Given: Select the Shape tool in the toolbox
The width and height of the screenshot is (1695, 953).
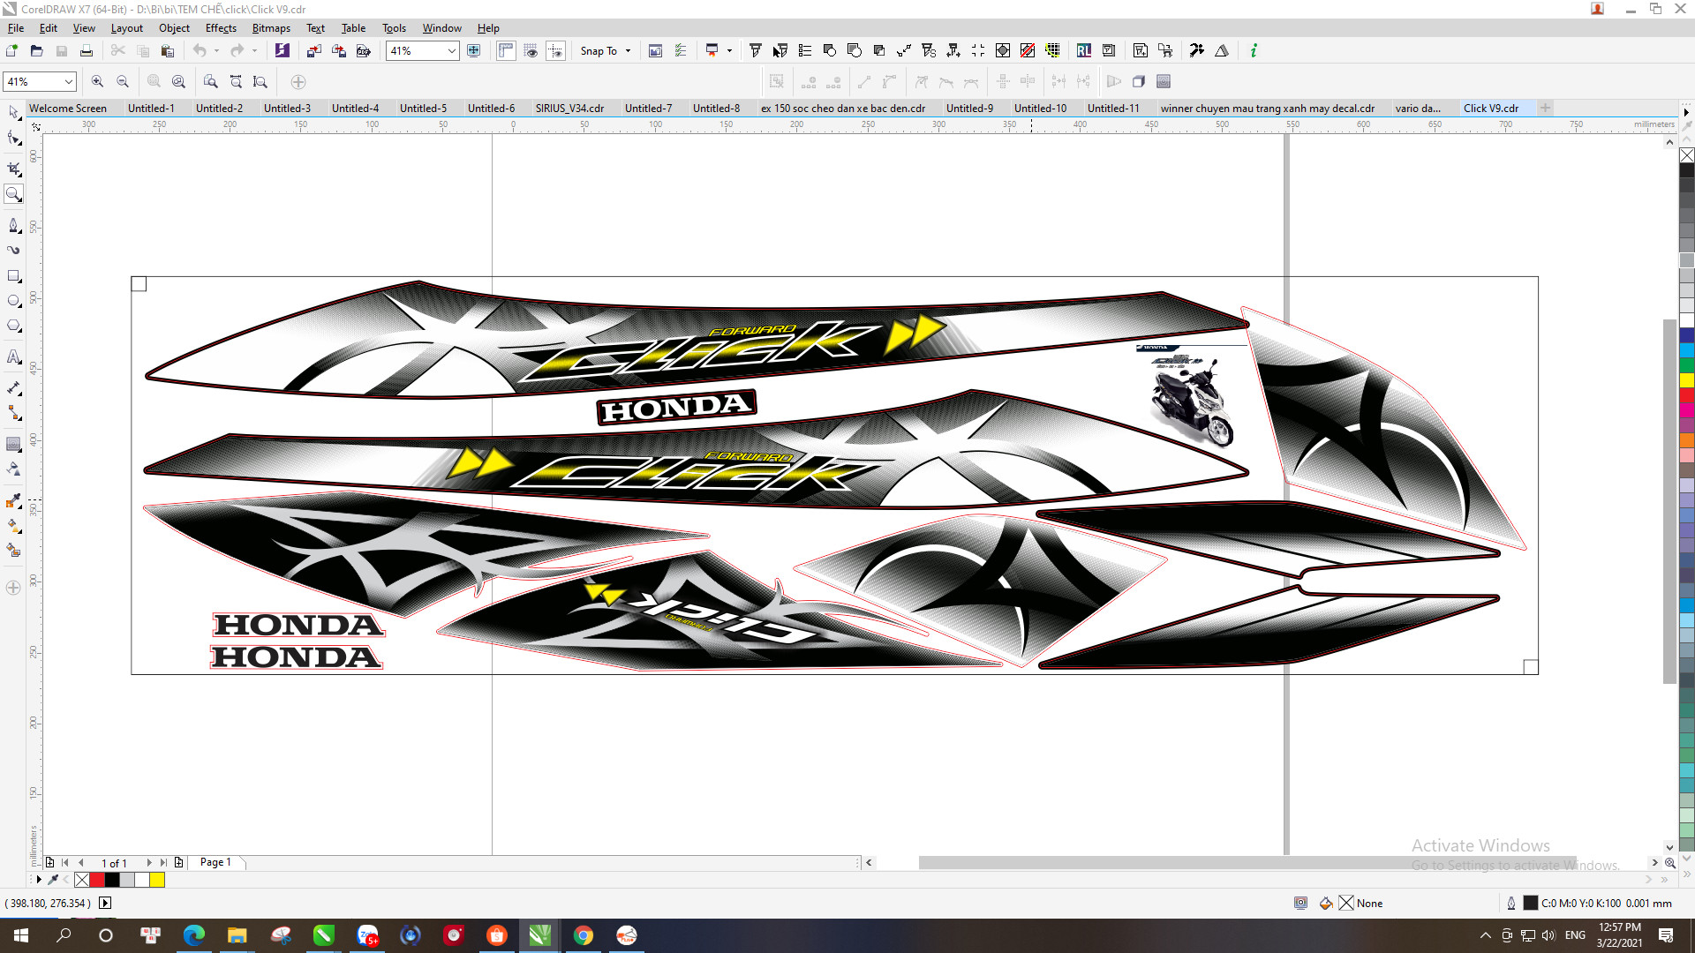Looking at the screenshot, I should (x=14, y=138).
